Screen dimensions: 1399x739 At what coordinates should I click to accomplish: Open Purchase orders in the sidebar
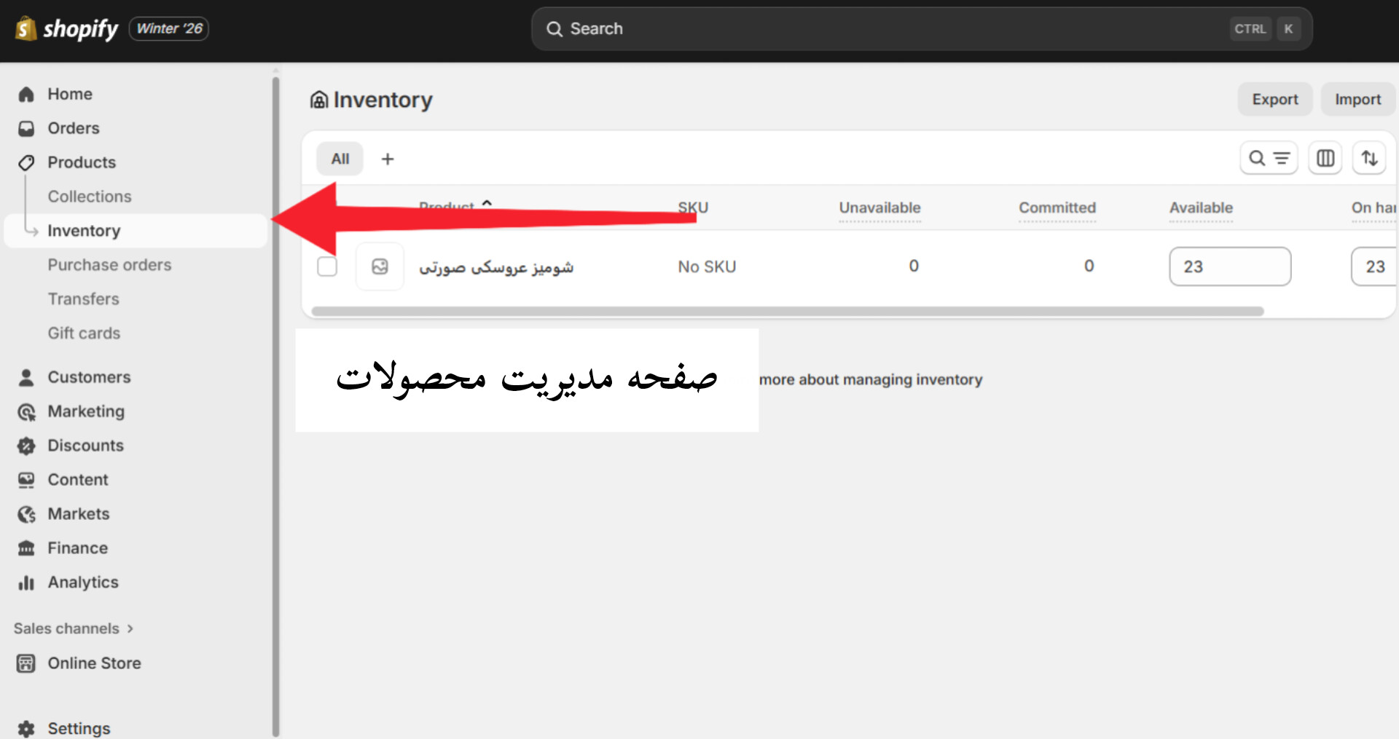[109, 265]
